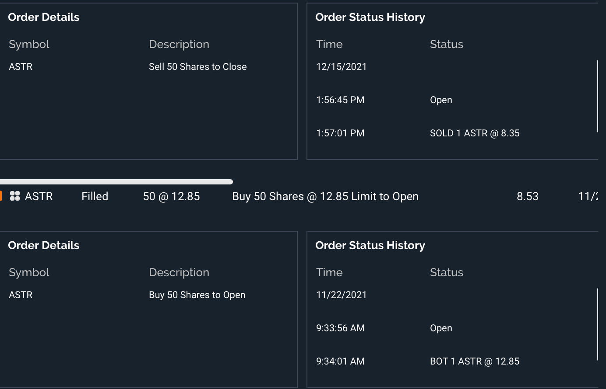606x389 pixels.
Task: Click the Filled status in the order row
Action: tap(95, 196)
